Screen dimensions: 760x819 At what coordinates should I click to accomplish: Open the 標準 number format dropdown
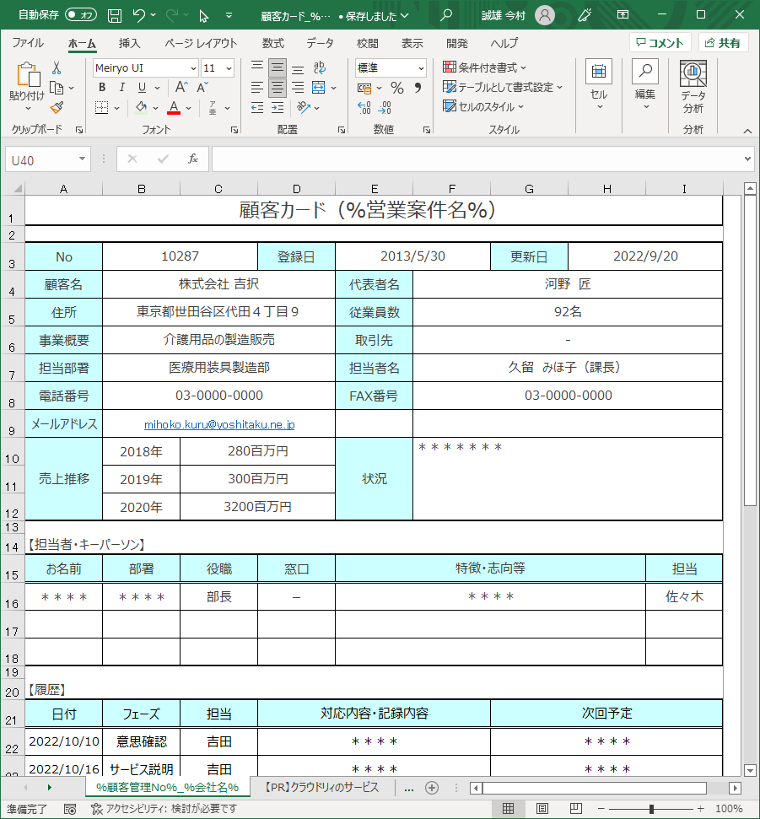[421, 68]
